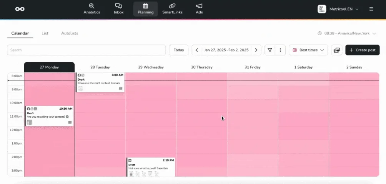Expand the Best times dropdown

pos(308,50)
